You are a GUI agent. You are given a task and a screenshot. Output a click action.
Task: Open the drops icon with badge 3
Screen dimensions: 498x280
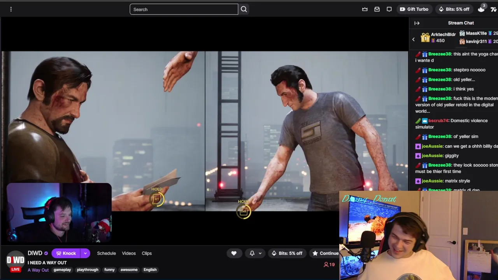482,9
